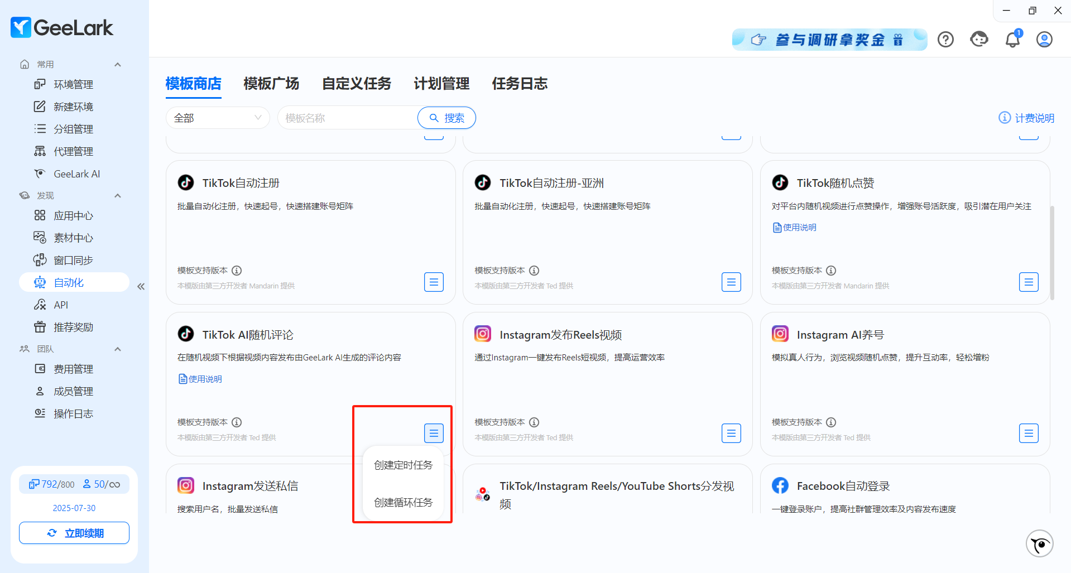The height and width of the screenshot is (573, 1071).
Task: Collapse the sidebar with double-chevron arrow
Action: (141, 287)
